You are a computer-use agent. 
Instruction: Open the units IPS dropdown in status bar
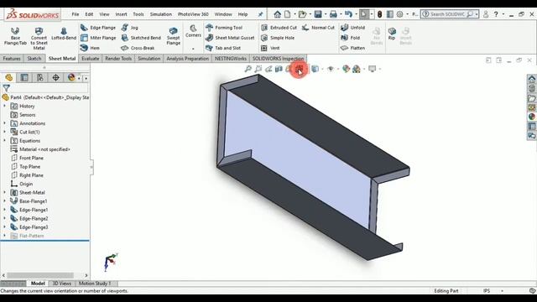(x=502, y=291)
